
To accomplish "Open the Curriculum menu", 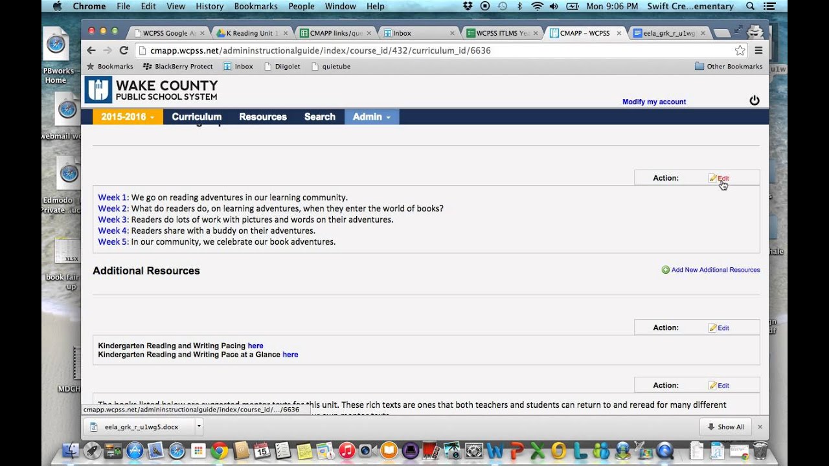I will [x=196, y=117].
